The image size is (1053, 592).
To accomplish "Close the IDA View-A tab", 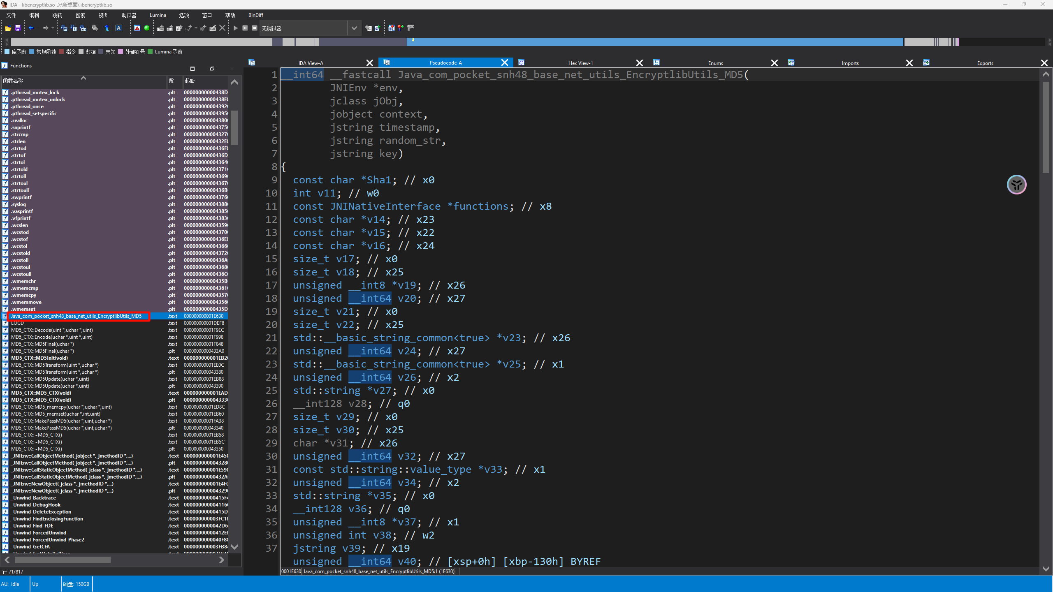I will [369, 63].
